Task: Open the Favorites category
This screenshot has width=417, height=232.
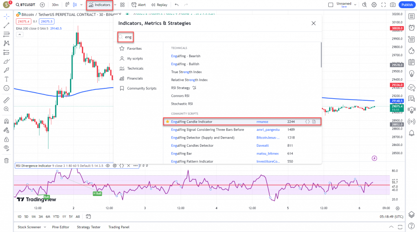Action: (131, 49)
